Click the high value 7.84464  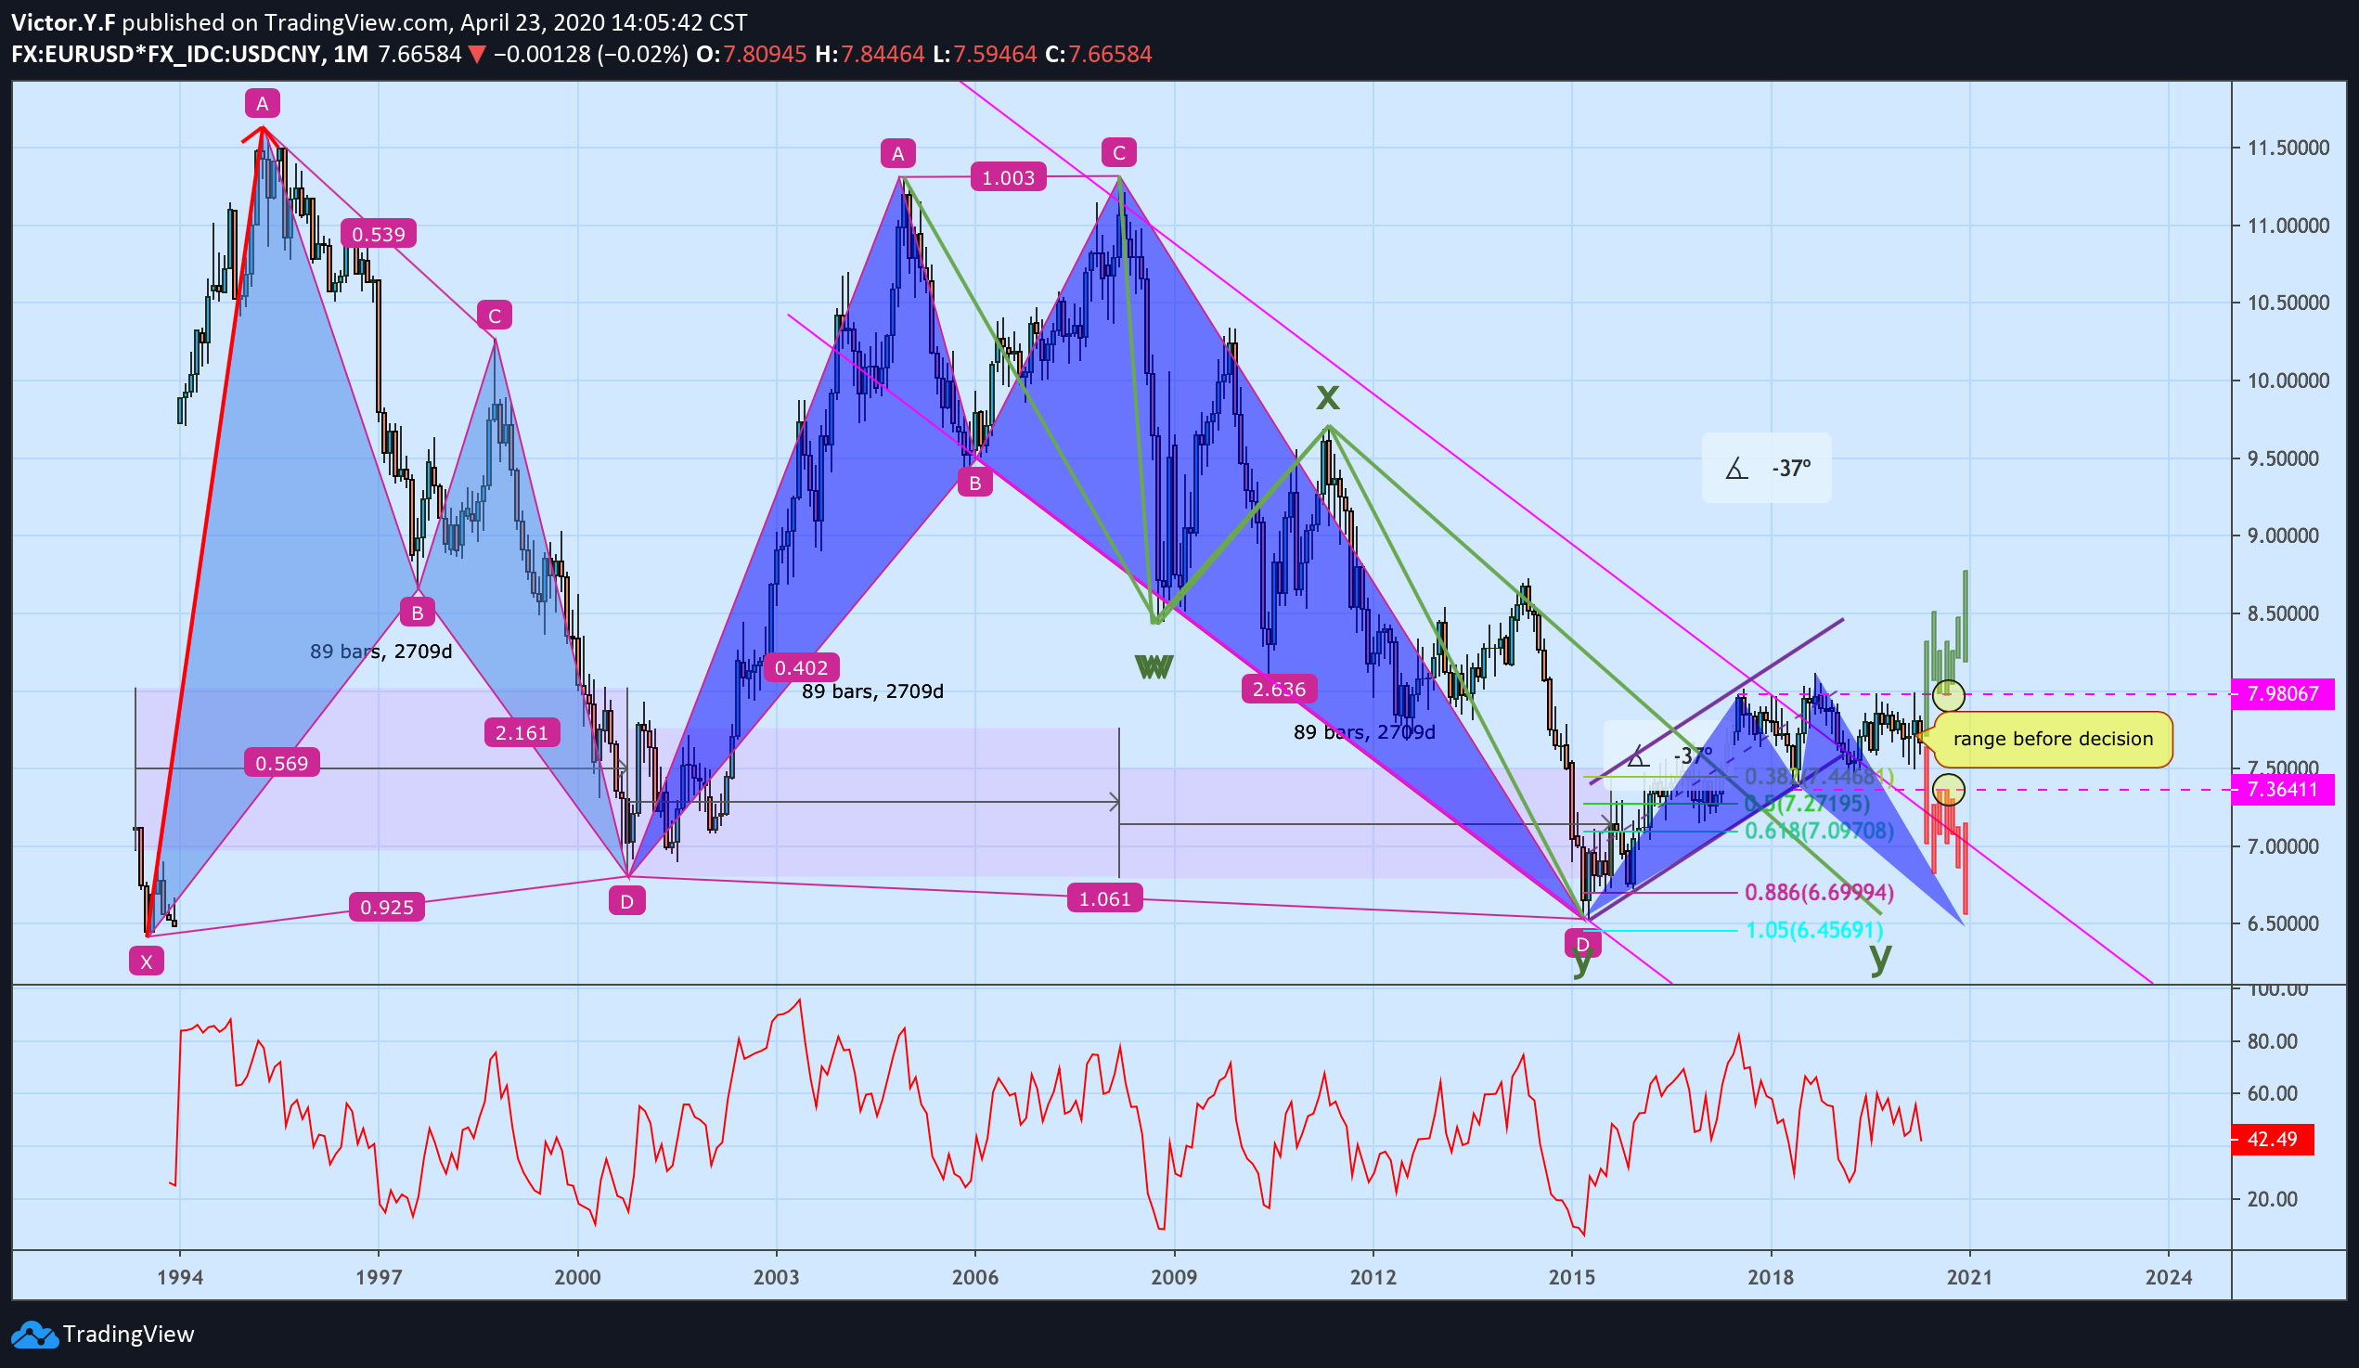(x=883, y=55)
